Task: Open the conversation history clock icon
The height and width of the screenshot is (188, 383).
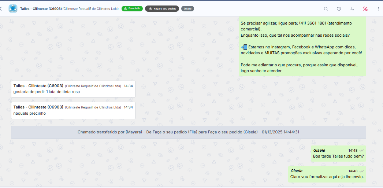Action: (339, 9)
